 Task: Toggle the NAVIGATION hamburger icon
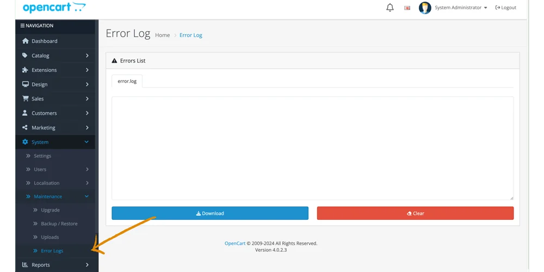pyautogui.click(x=22, y=26)
